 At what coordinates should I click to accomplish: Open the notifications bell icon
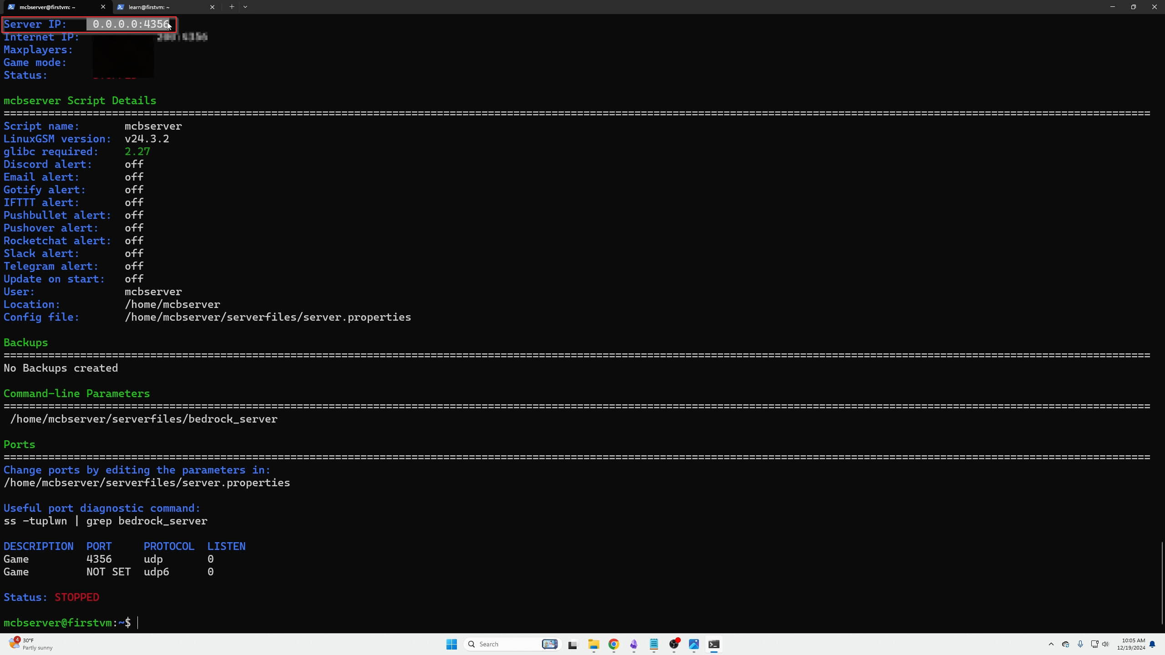tap(1152, 644)
